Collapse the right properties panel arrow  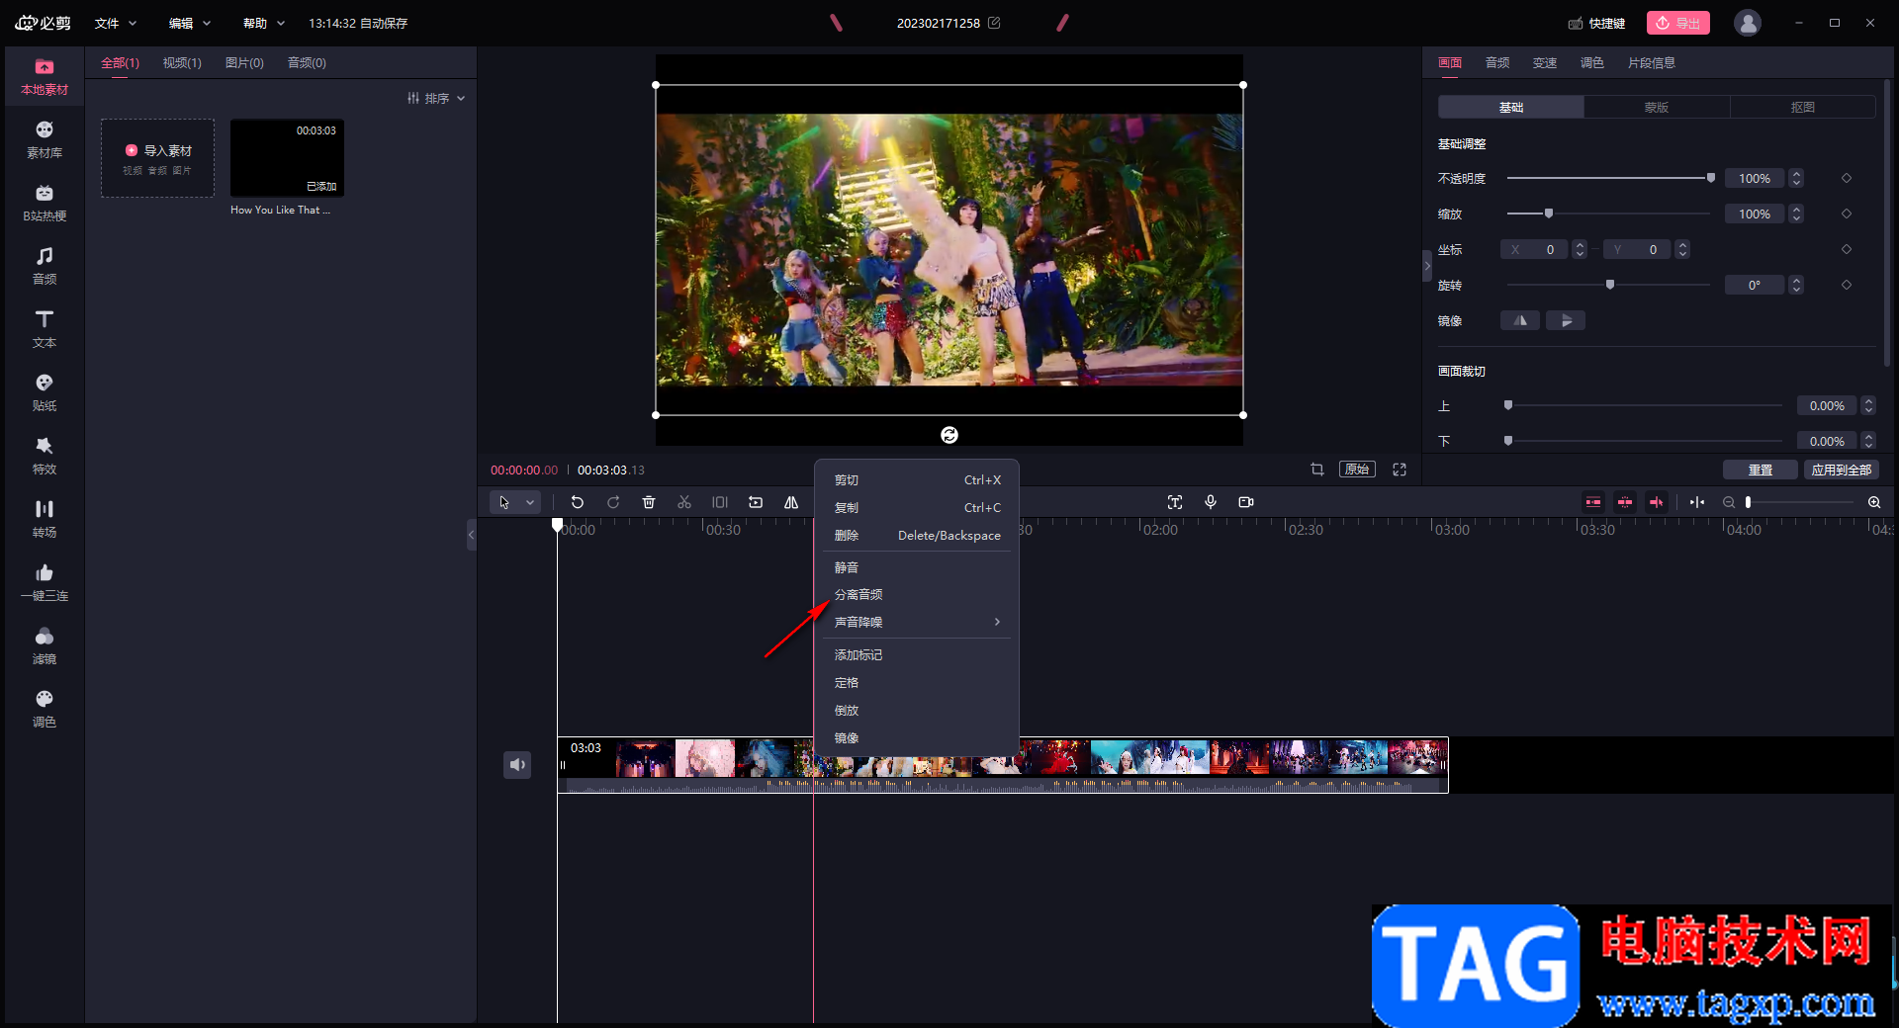coord(1427,266)
